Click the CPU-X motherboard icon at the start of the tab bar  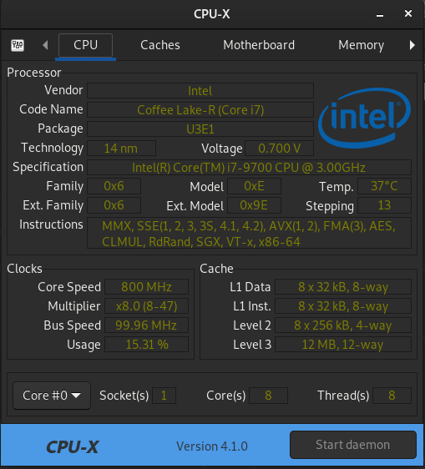(x=18, y=45)
